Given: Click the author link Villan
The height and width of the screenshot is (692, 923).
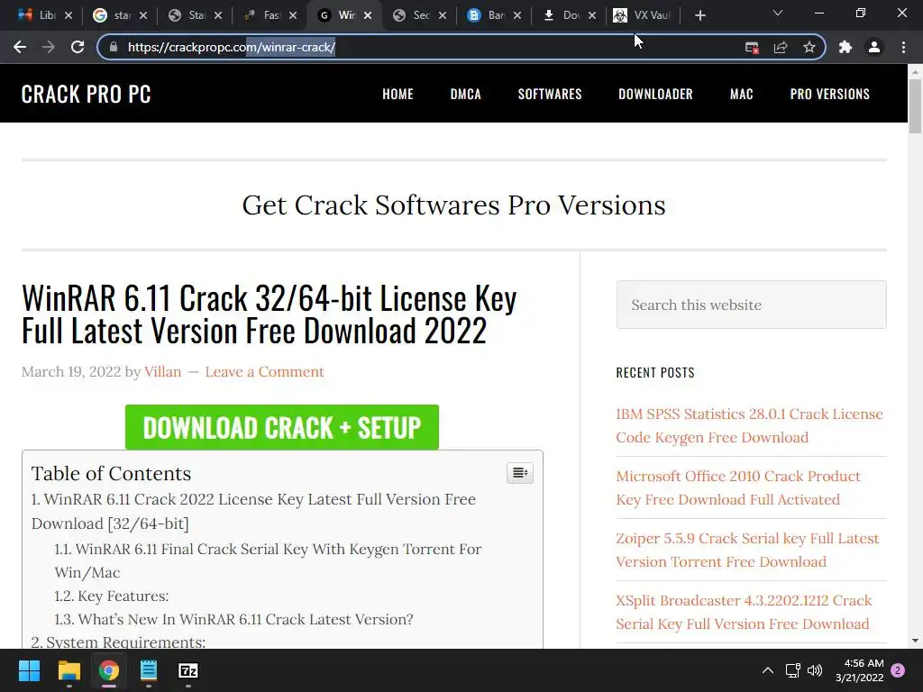Looking at the screenshot, I should (x=162, y=372).
